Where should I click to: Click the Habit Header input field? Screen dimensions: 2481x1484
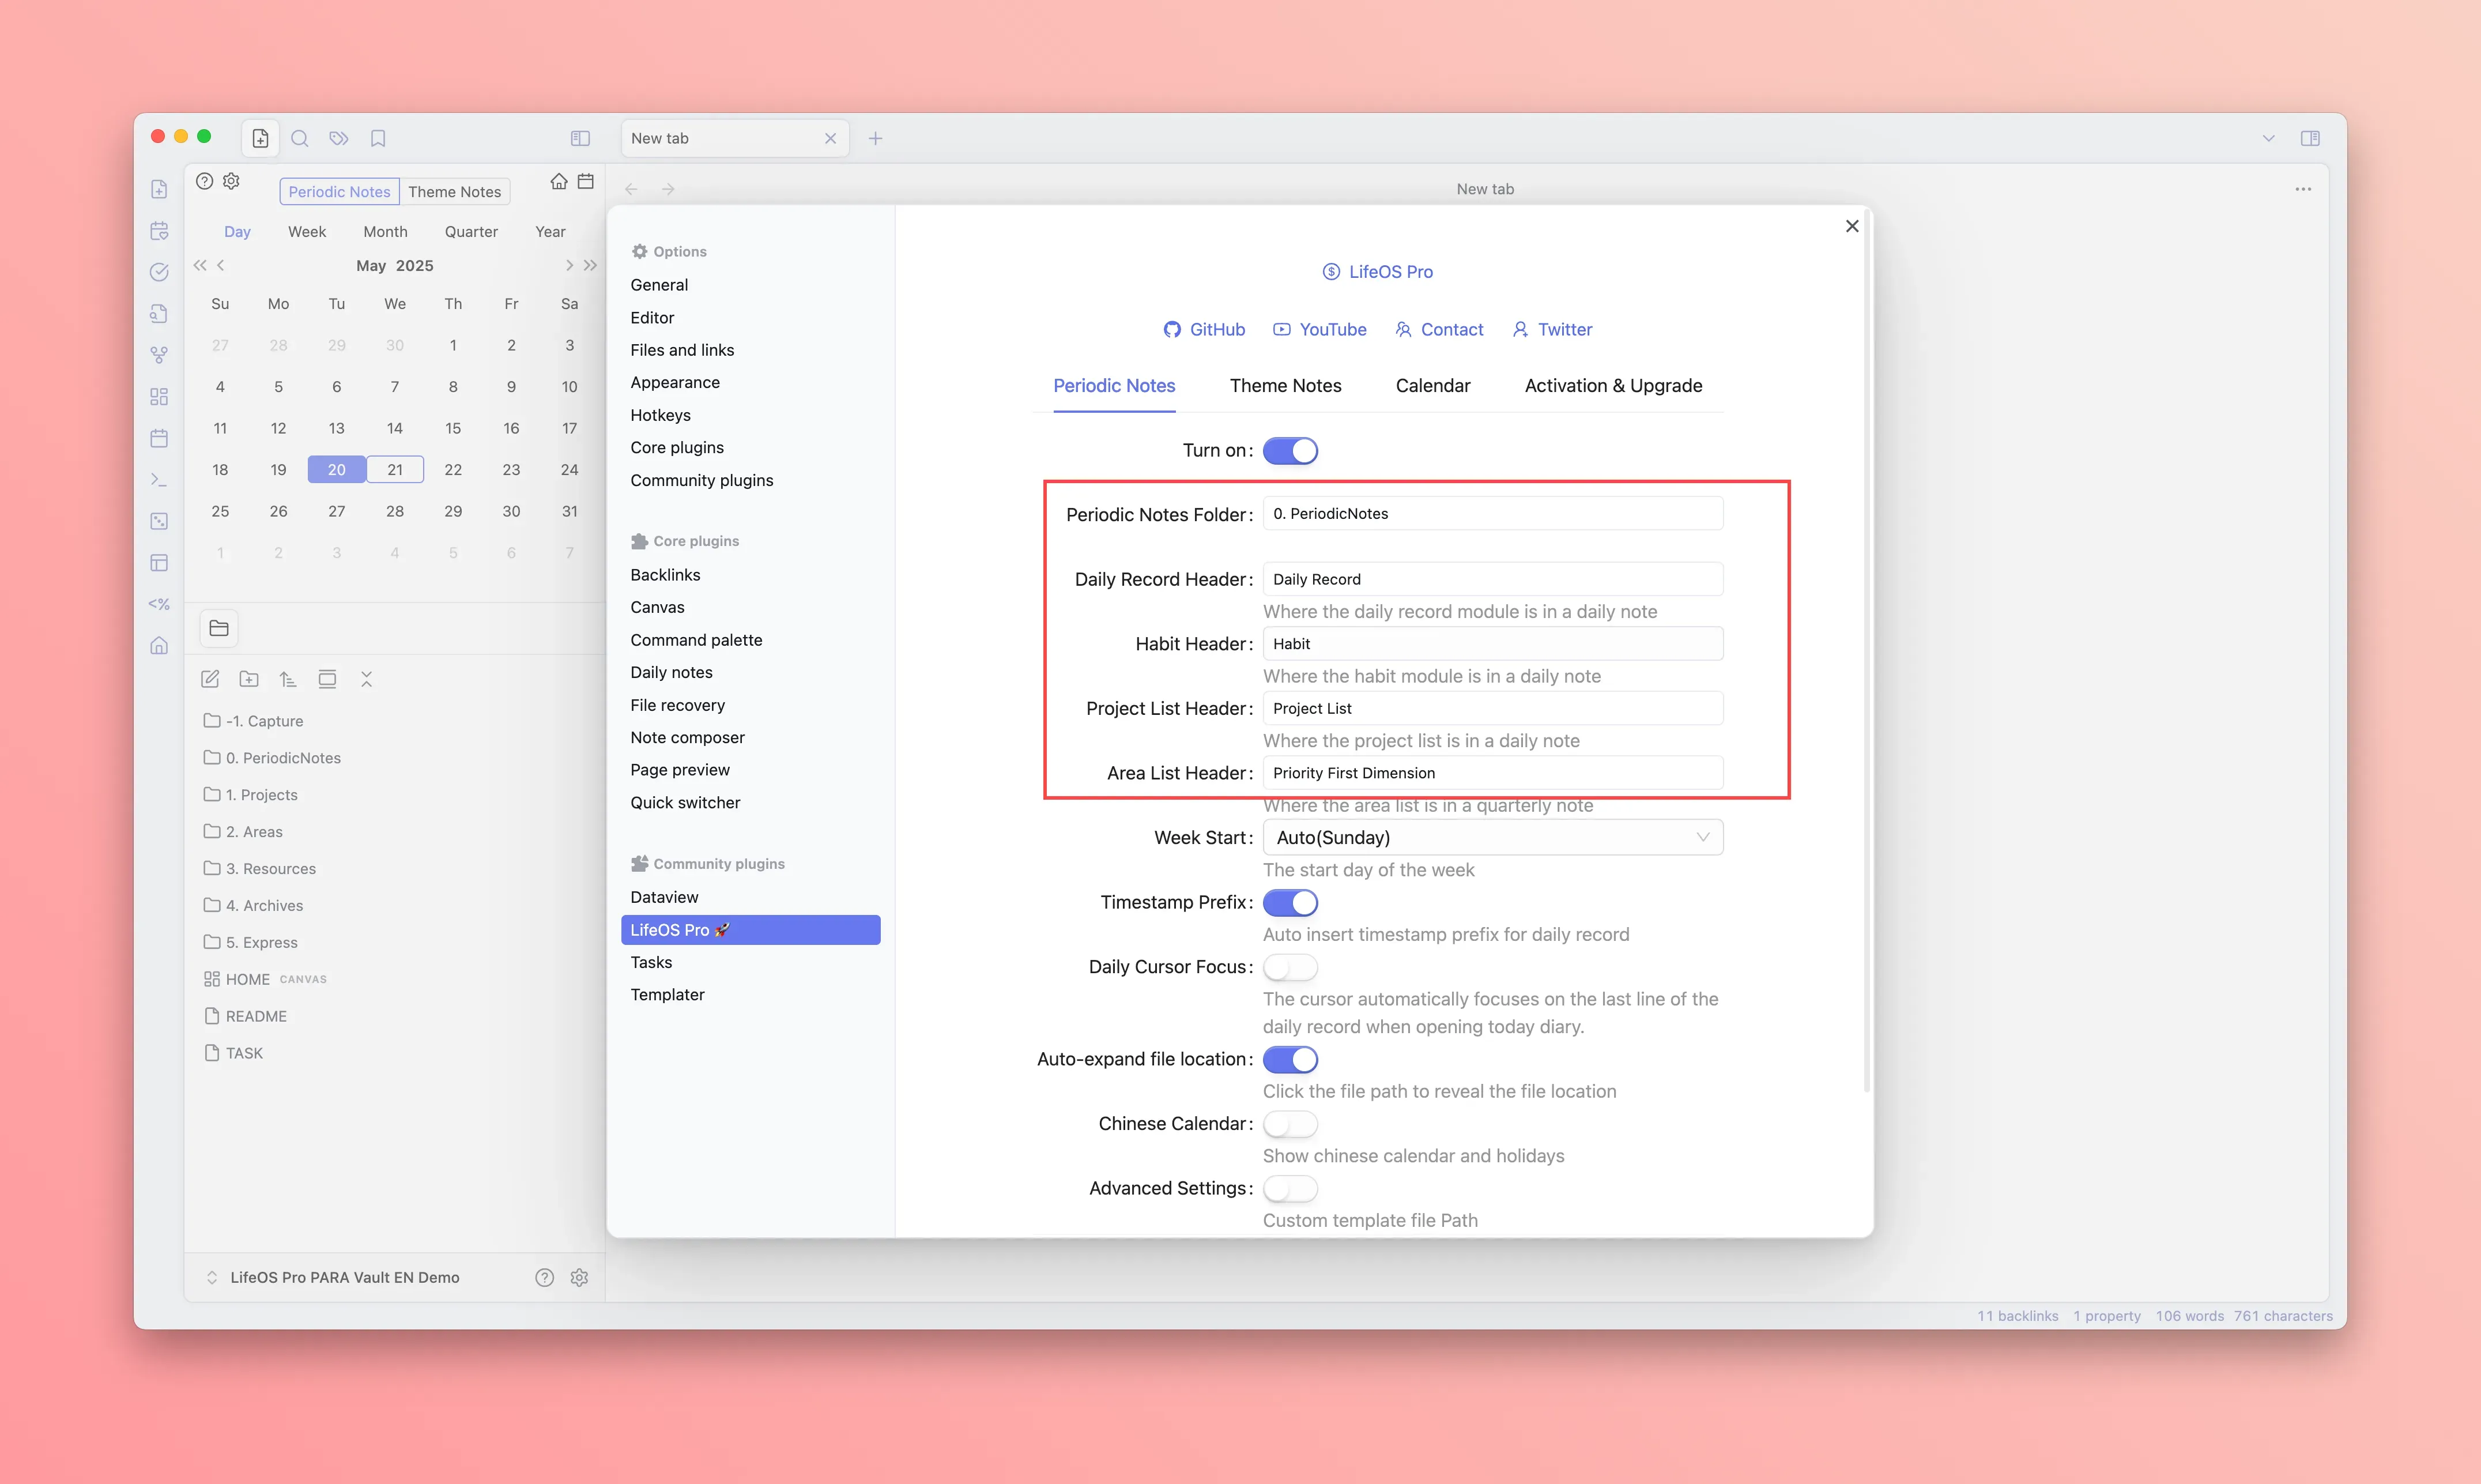point(1492,644)
